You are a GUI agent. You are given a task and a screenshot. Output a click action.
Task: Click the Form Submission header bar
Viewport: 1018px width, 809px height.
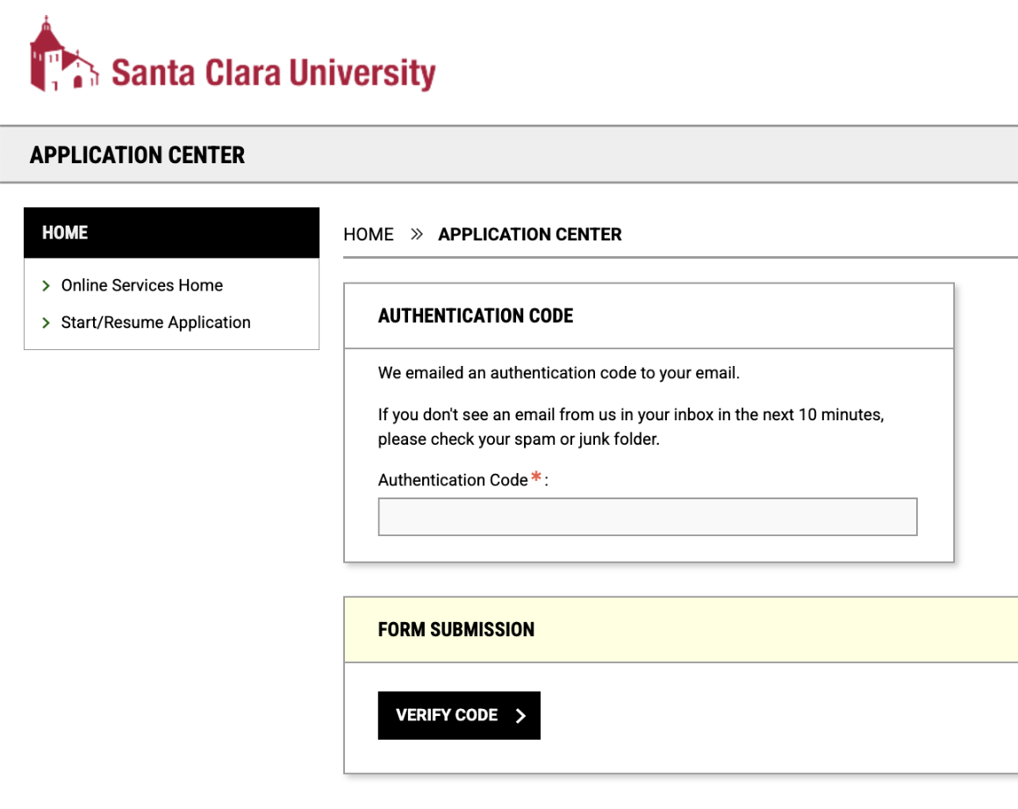tap(455, 629)
